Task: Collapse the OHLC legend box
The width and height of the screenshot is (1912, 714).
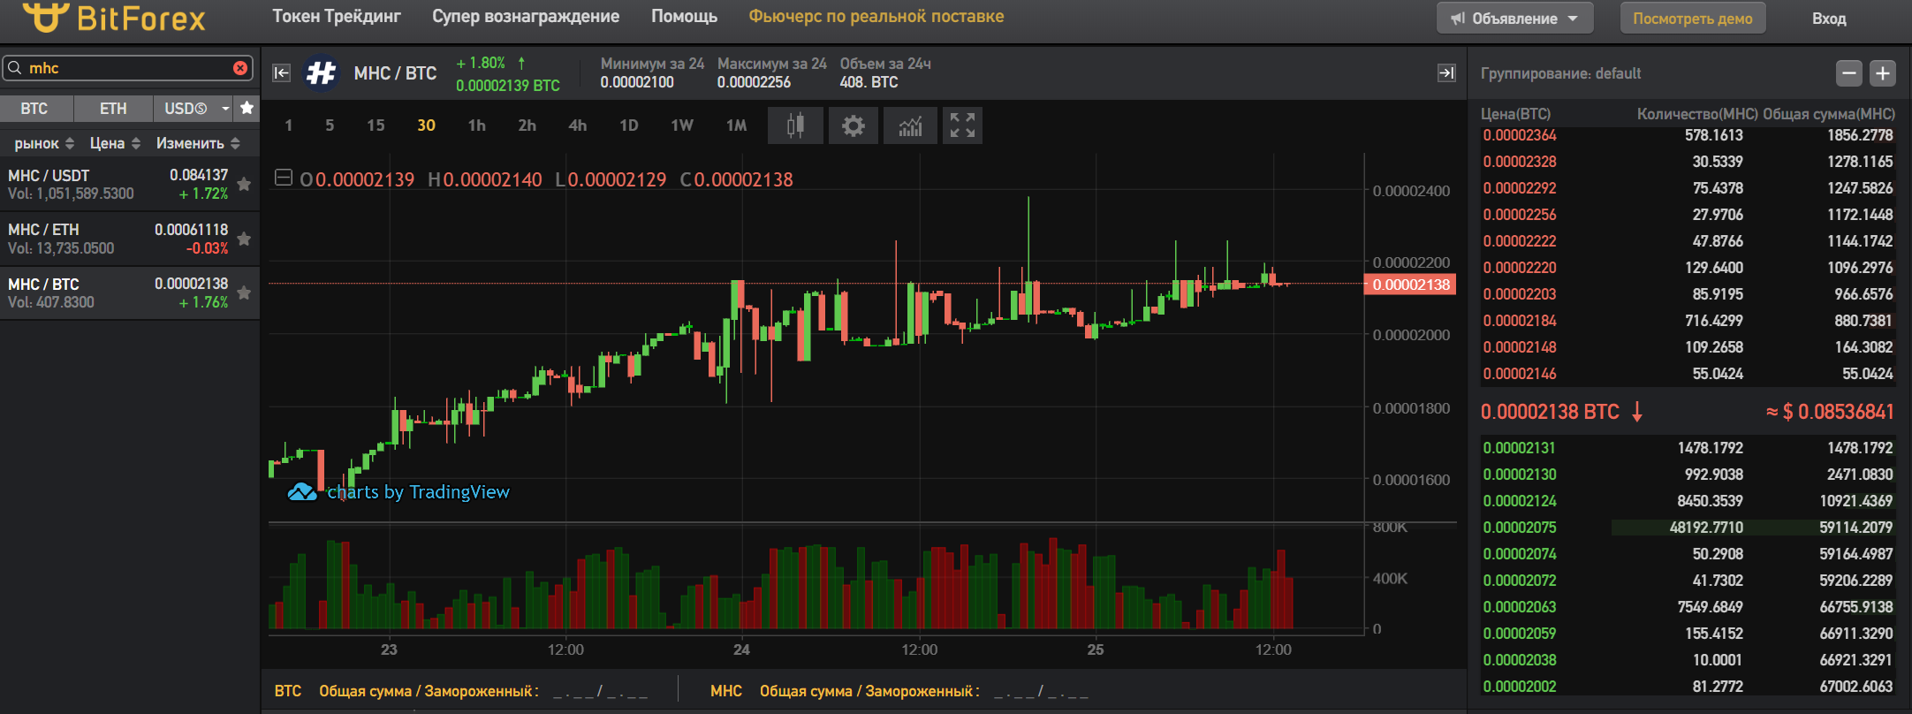Action: point(283,178)
